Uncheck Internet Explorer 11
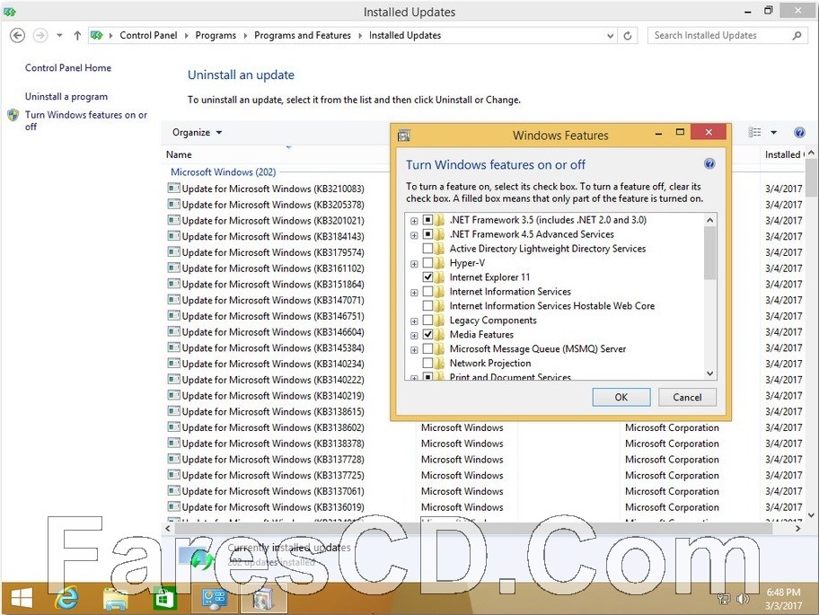The image size is (819, 615). tap(427, 277)
